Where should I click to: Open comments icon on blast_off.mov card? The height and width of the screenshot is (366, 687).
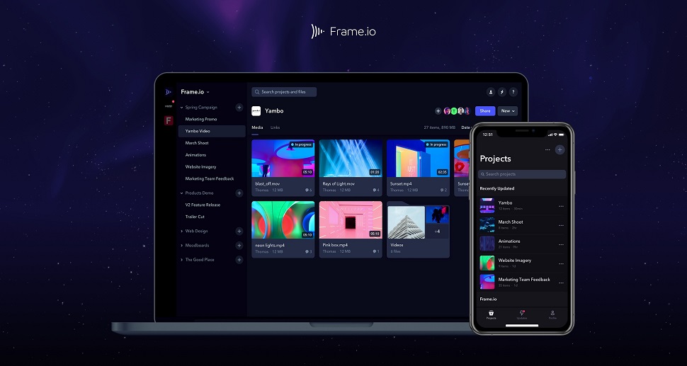309,190
